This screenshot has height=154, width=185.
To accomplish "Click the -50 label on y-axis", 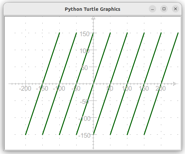I will point(84,102).
